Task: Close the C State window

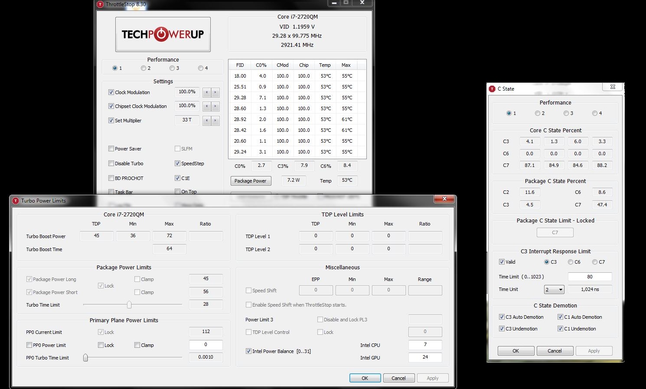Action: 612,87
